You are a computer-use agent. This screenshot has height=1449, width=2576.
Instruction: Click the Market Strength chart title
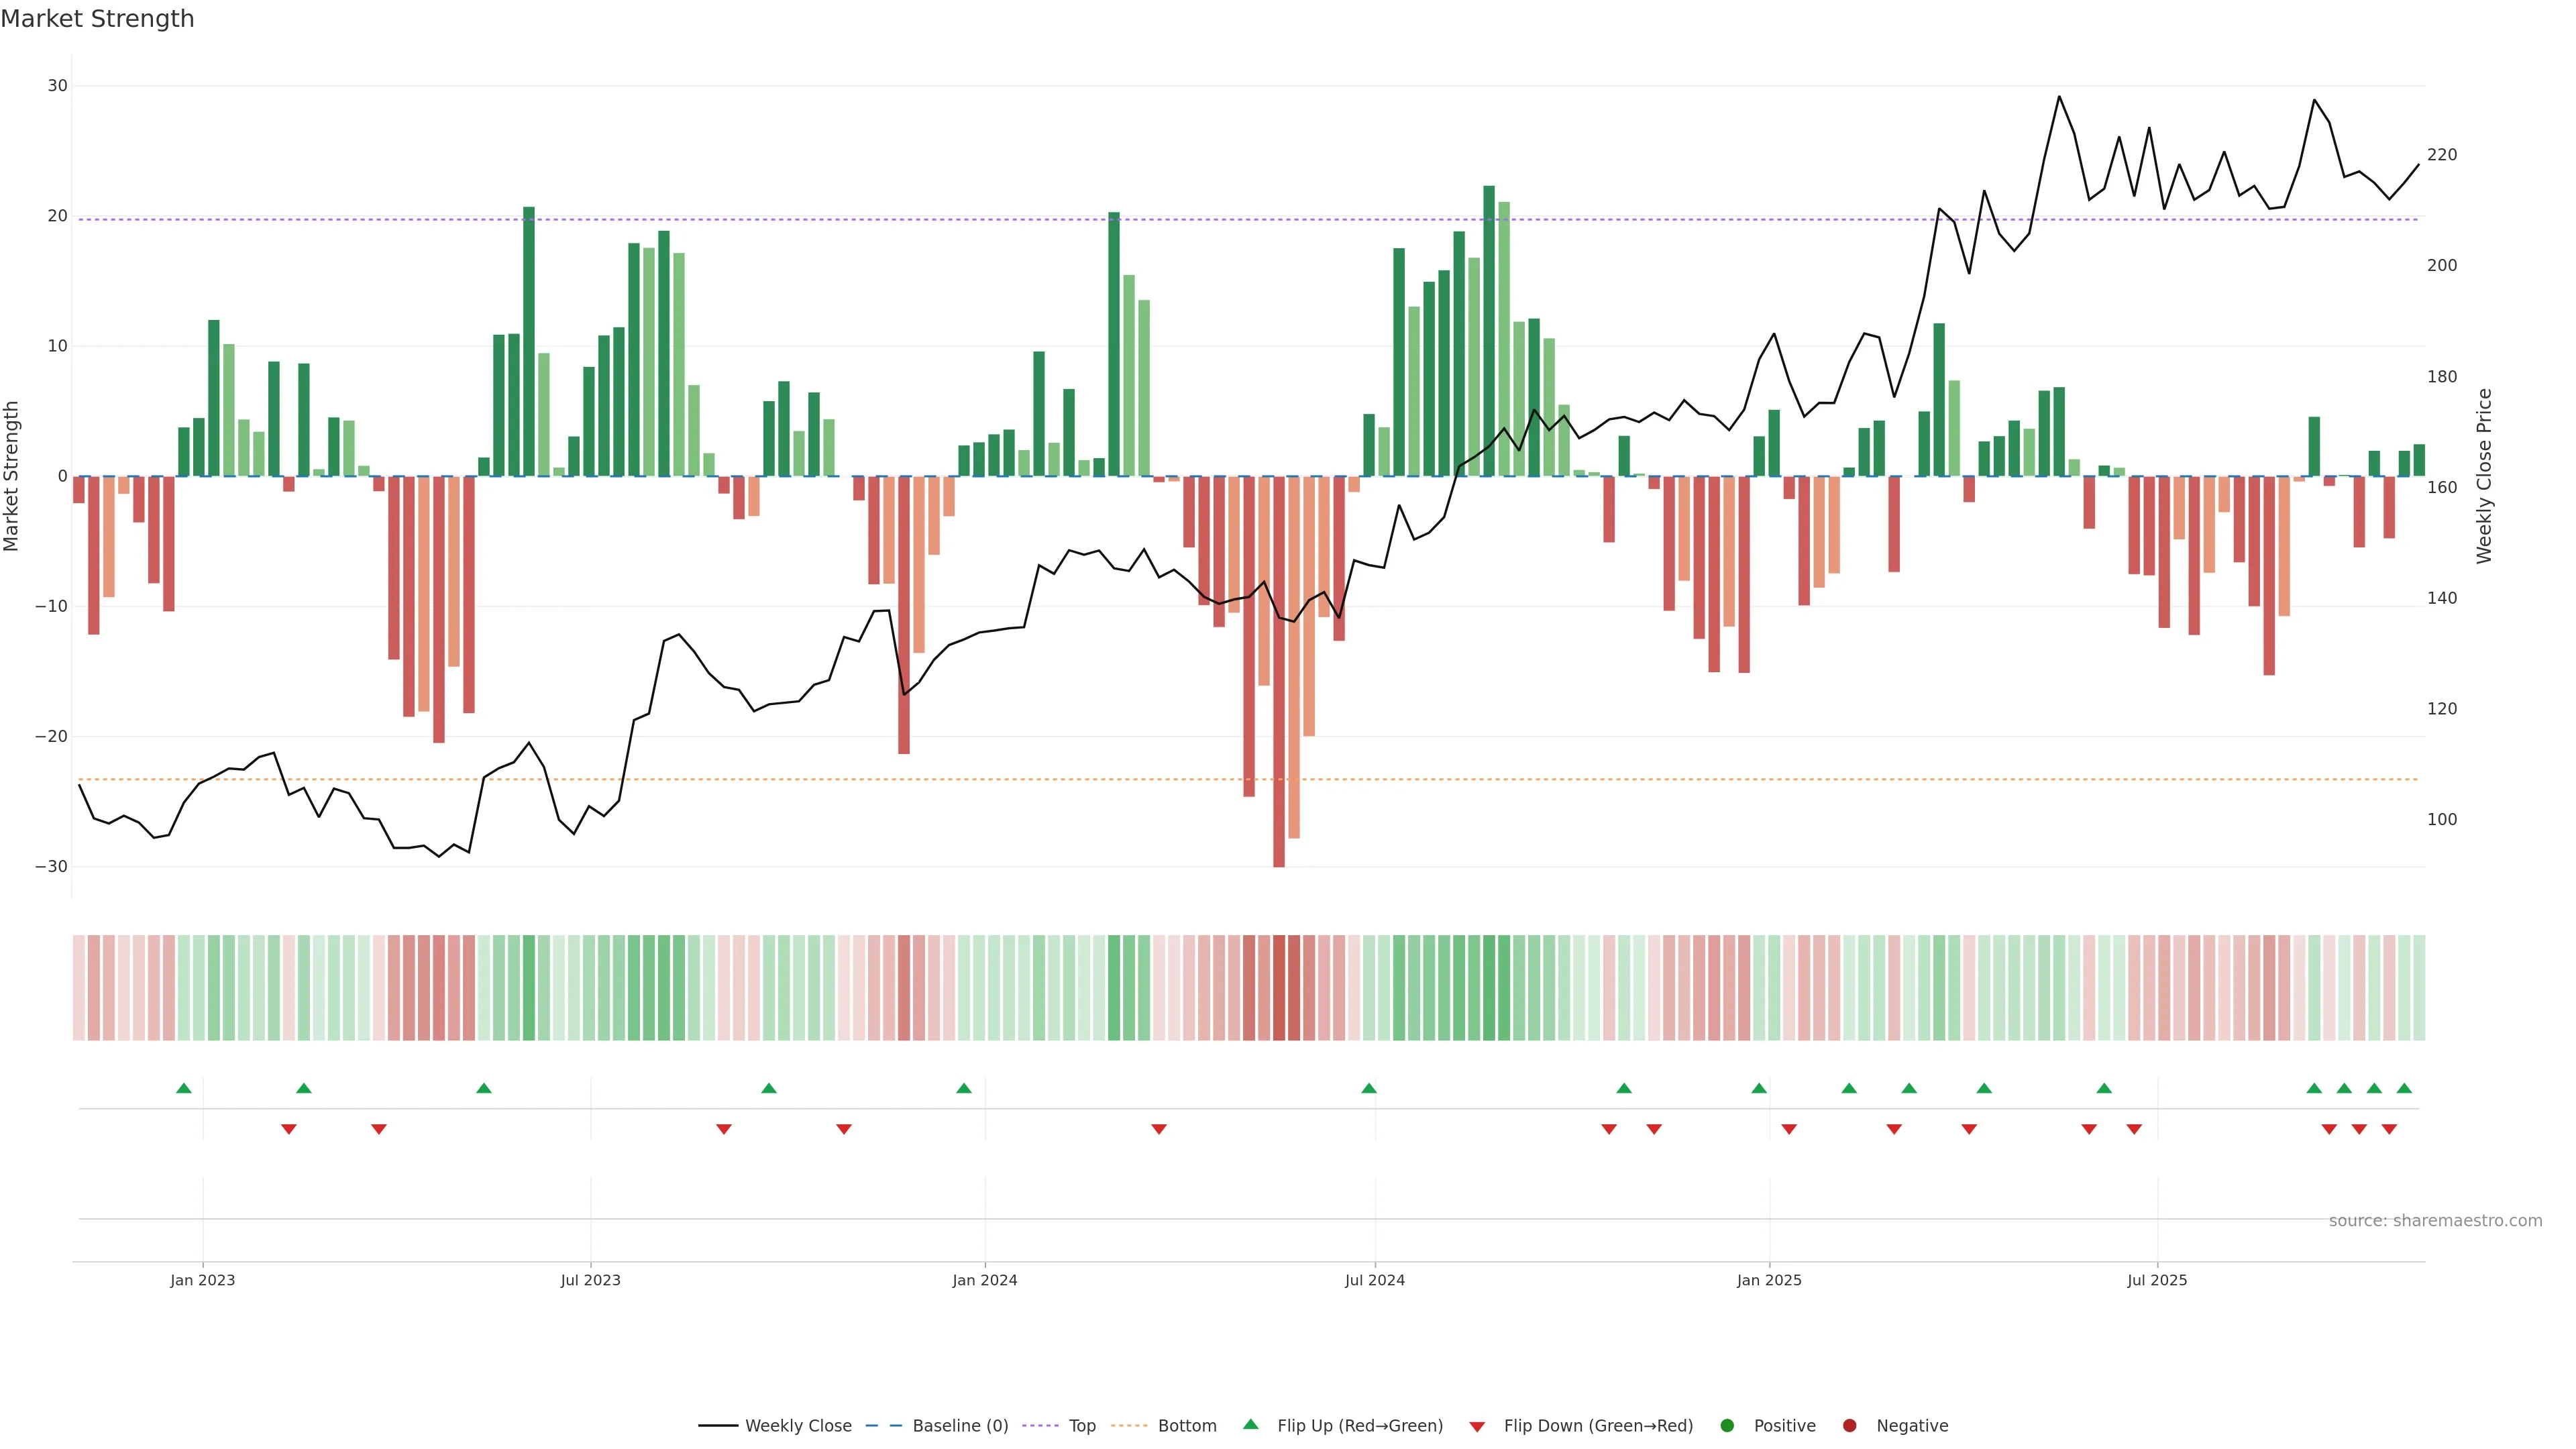pyautogui.click(x=97, y=19)
